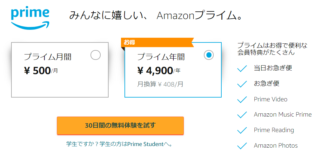315x153 pixels.
Task: Click the プライム年間 plan card title
Action: (x=161, y=57)
